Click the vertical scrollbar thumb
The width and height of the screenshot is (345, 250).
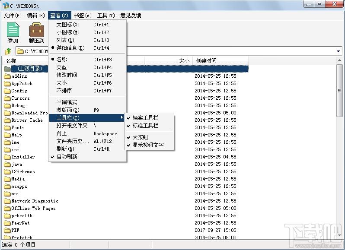pos(339,91)
